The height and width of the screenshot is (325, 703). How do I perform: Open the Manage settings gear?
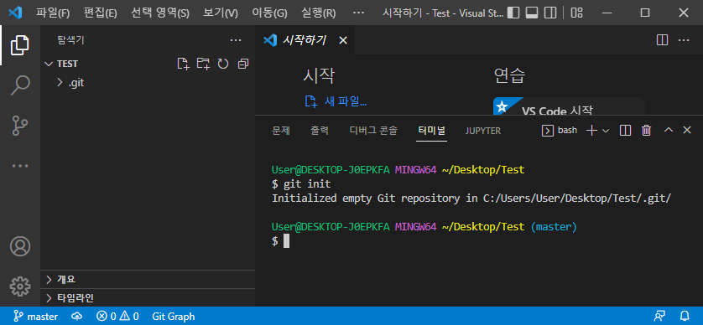tap(20, 286)
